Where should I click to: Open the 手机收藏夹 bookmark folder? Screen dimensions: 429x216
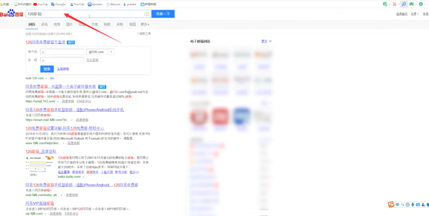click(x=23, y=4)
